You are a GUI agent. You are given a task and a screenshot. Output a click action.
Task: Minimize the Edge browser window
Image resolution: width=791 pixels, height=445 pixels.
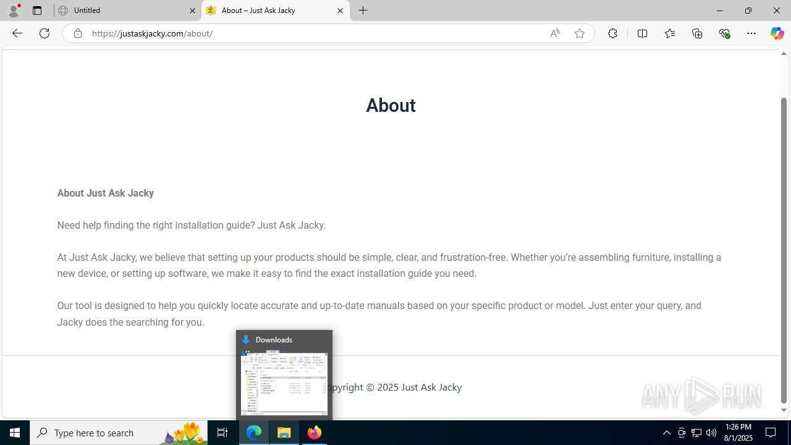point(719,11)
